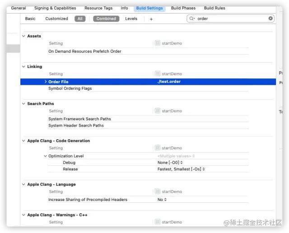
Task: Click the ./test.order value
Action: click(x=169, y=82)
